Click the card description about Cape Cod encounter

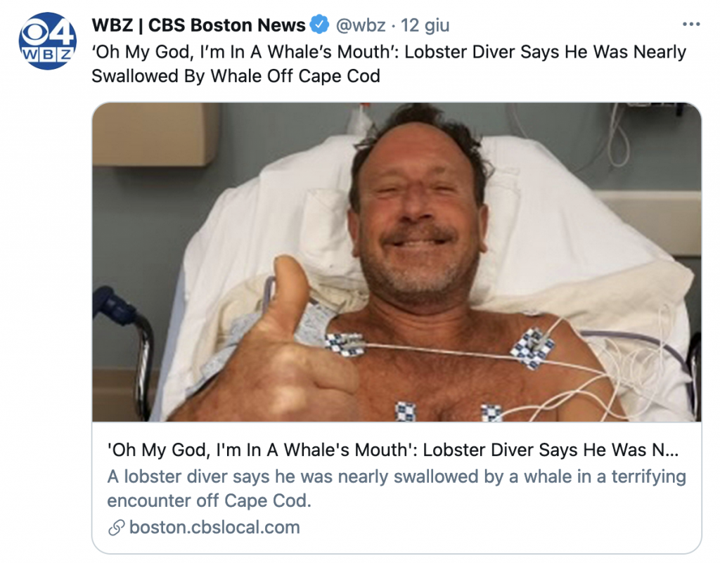click(x=396, y=488)
